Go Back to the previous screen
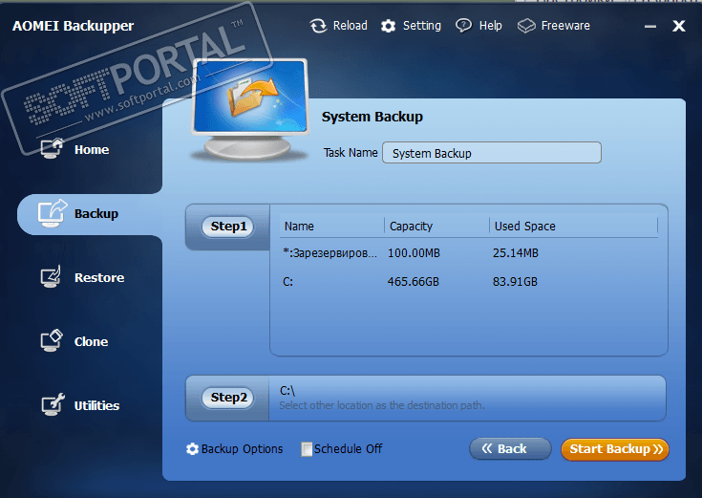This screenshot has height=498, width=702. (510, 448)
